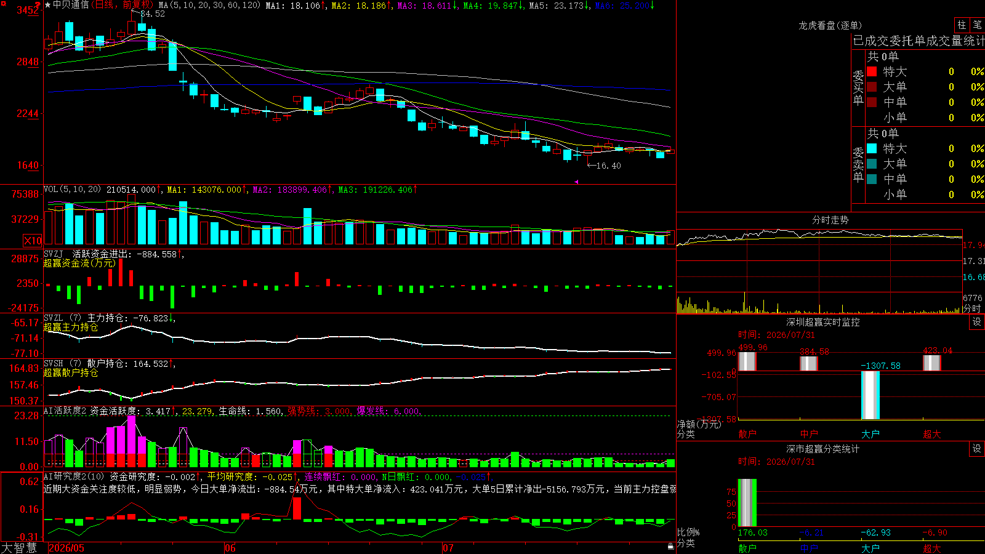Click the X10 volume scale box
This screenshot has height=554, width=985.
(x=33, y=241)
